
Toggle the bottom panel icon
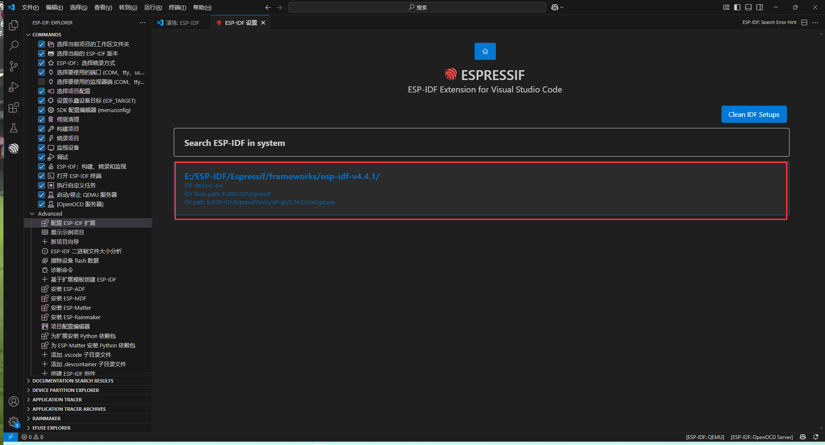point(748,7)
